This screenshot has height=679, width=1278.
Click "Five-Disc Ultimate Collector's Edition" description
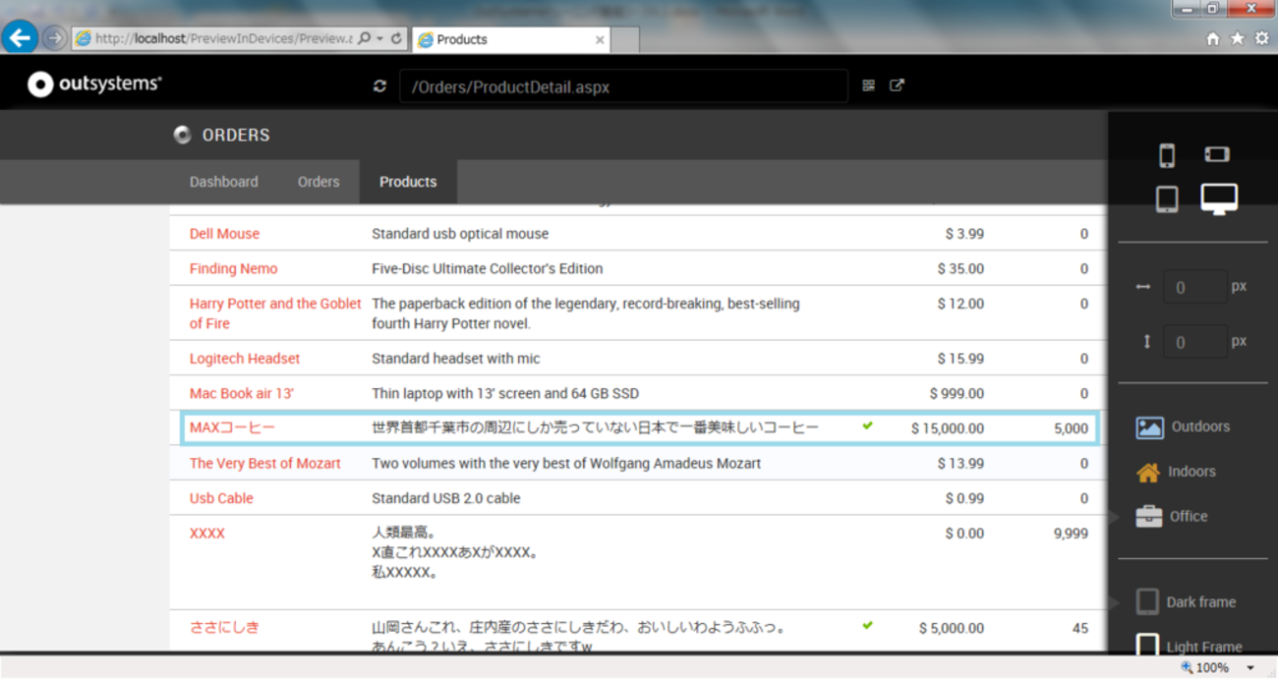pyautogui.click(x=488, y=268)
